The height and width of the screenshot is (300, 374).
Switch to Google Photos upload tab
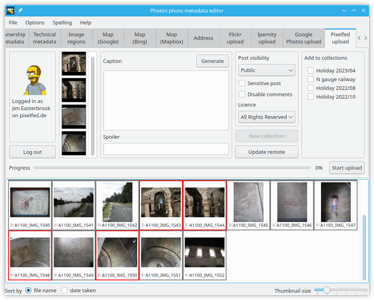(304, 38)
